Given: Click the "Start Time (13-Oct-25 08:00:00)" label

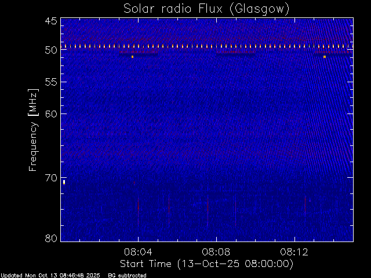Looking at the screenshot, I should pos(206,264).
